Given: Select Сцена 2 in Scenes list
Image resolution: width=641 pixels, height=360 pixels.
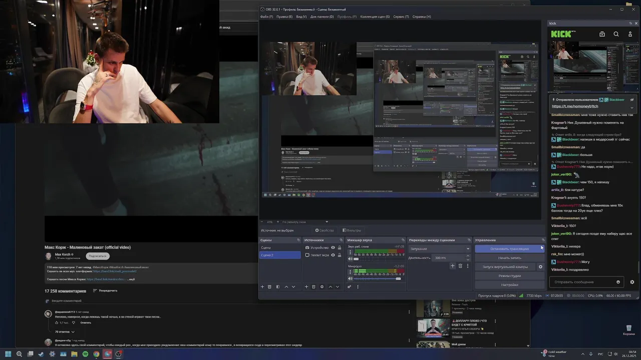Looking at the screenshot, I should (280, 255).
